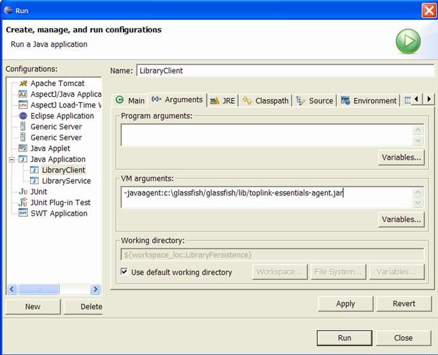Click the JUnit Plug-in Test icon
The width and height of the screenshot is (438, 355).
click(24, 202)
